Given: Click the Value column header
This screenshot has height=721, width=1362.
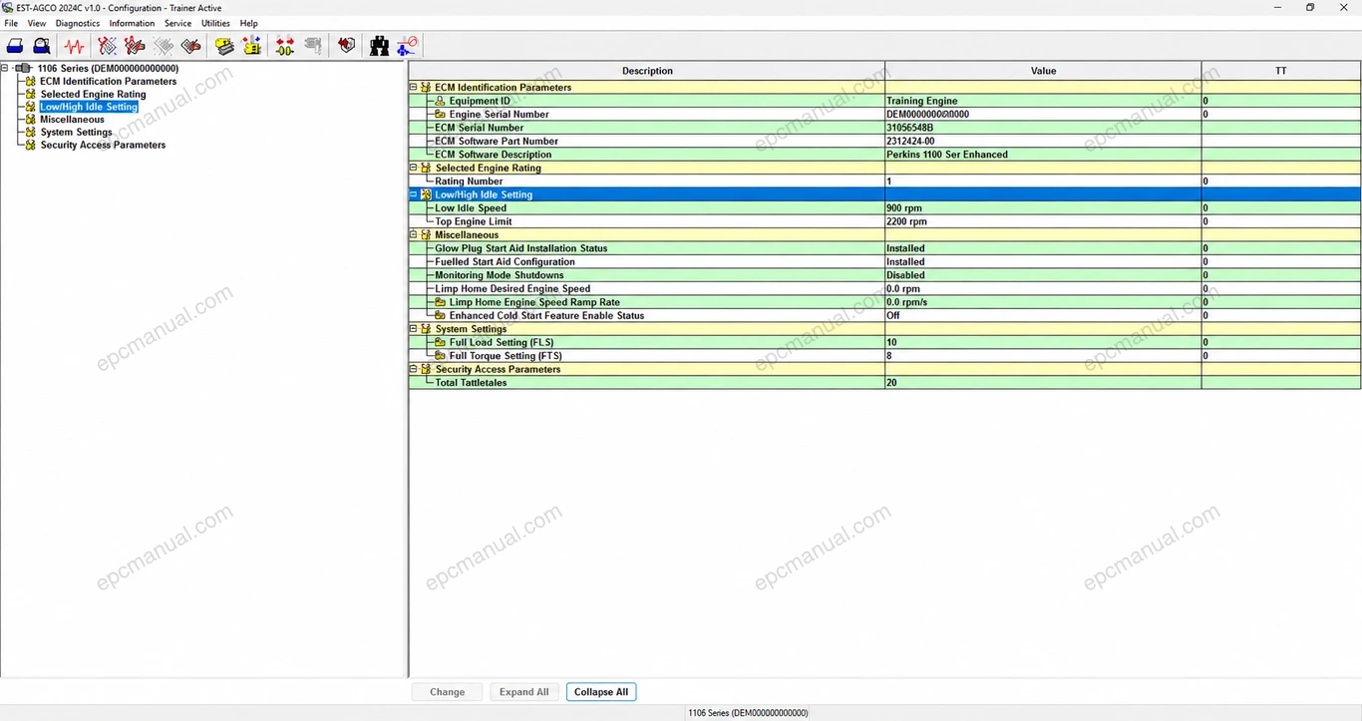Looking at the screenshot, I should click(1043, 71).
